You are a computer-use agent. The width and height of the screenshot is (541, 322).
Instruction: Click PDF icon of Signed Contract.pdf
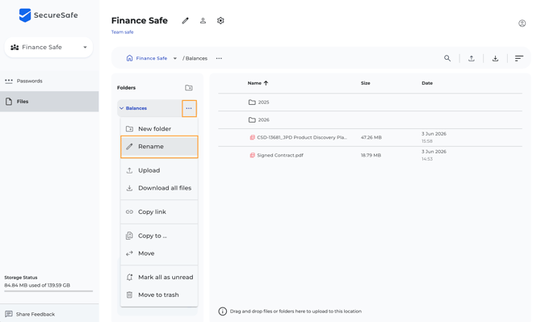click(252, 155)
